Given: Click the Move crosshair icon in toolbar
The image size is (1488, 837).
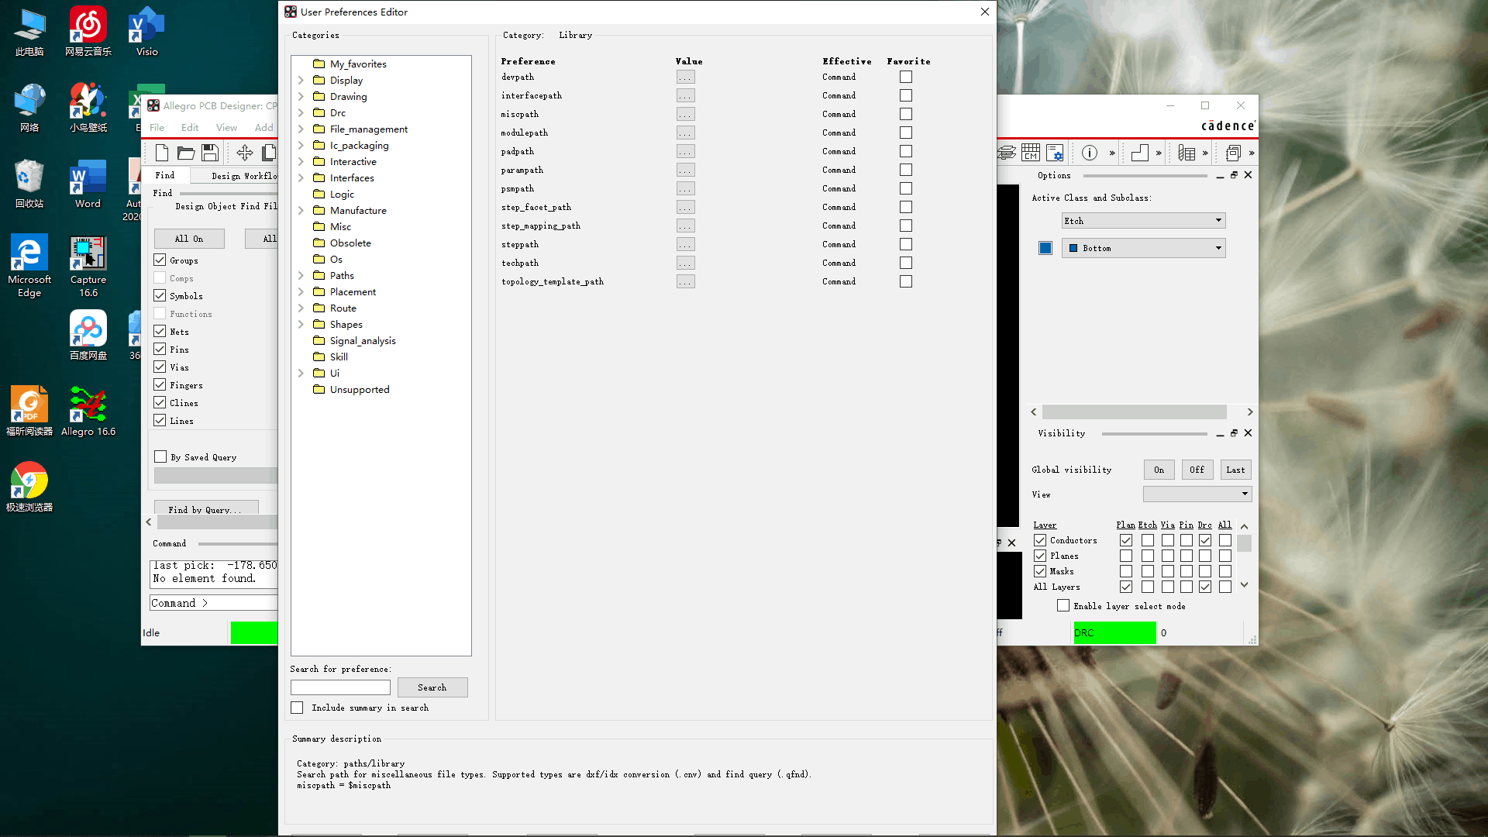Looking at the screenshot, I should point(244,153).
